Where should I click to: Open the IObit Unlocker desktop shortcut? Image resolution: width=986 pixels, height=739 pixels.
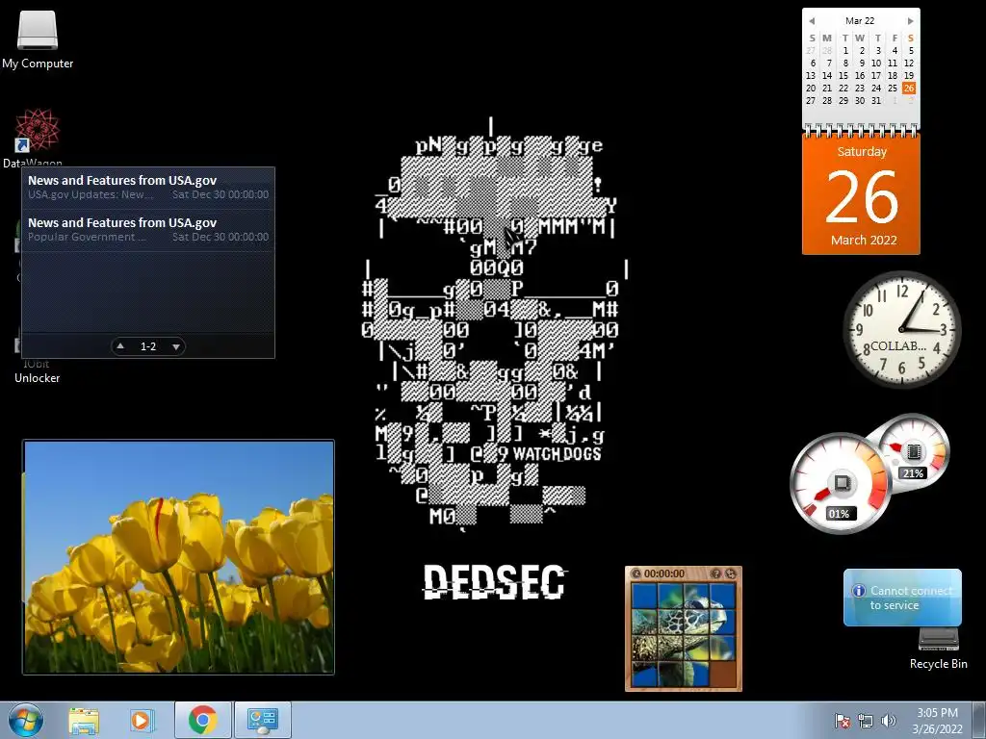click(37, 372)
